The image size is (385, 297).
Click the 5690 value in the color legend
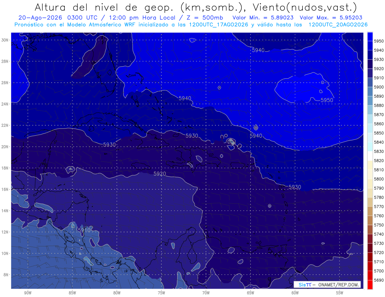379,280
